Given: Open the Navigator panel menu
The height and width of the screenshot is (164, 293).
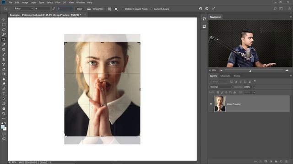Looking at the screenshot, I should (291, 17).
